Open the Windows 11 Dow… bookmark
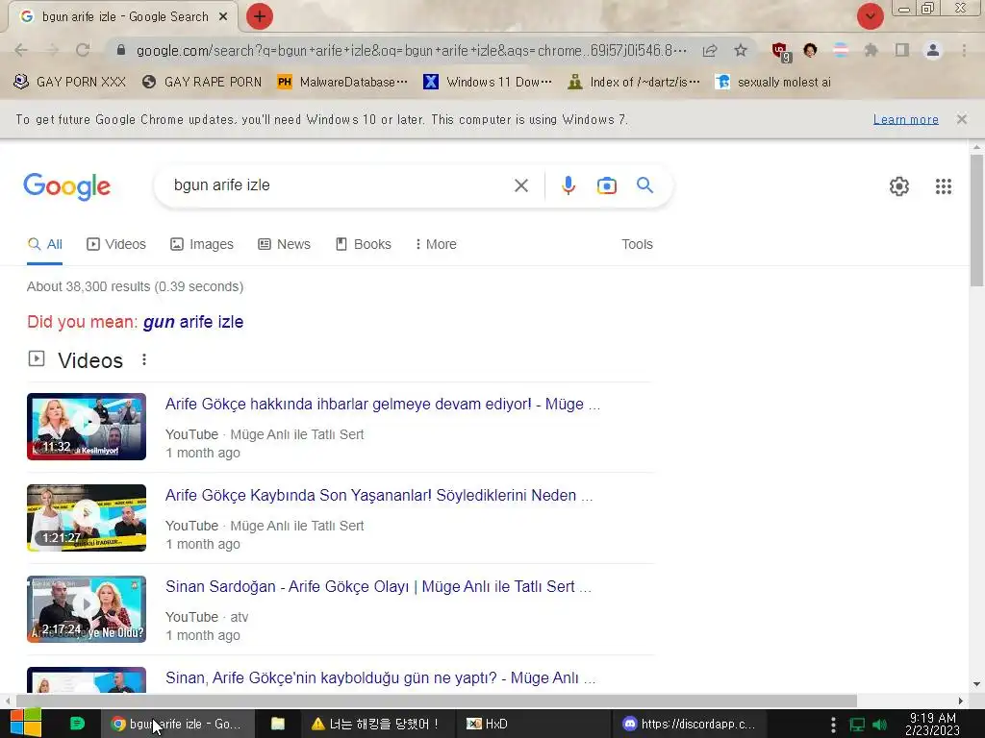This screenshot has width=985, height=738. [488, 82]
